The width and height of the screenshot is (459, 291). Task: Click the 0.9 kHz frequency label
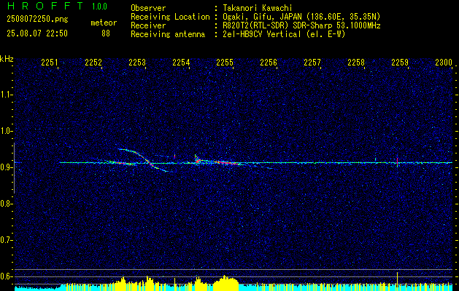[6, 167]
